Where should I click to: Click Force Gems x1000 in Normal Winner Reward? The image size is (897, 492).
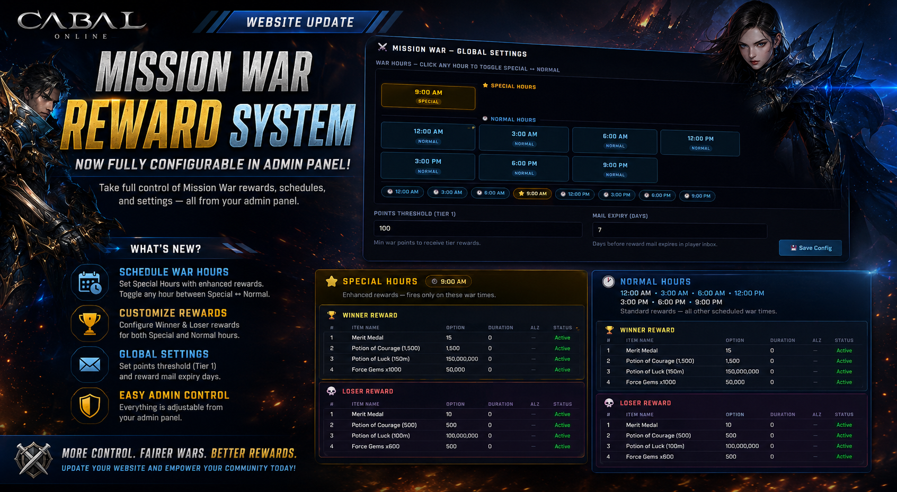(x=651, y=382)
